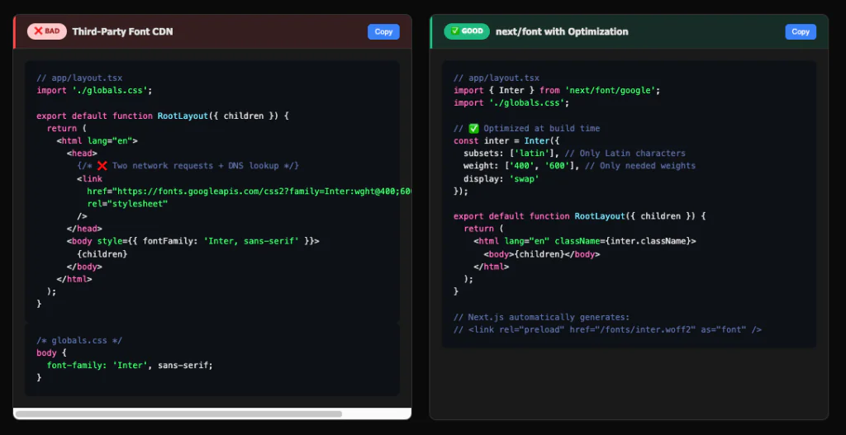Click the lone {children} line in bad example
The image size is (846, 435).
tap(102, 254)
